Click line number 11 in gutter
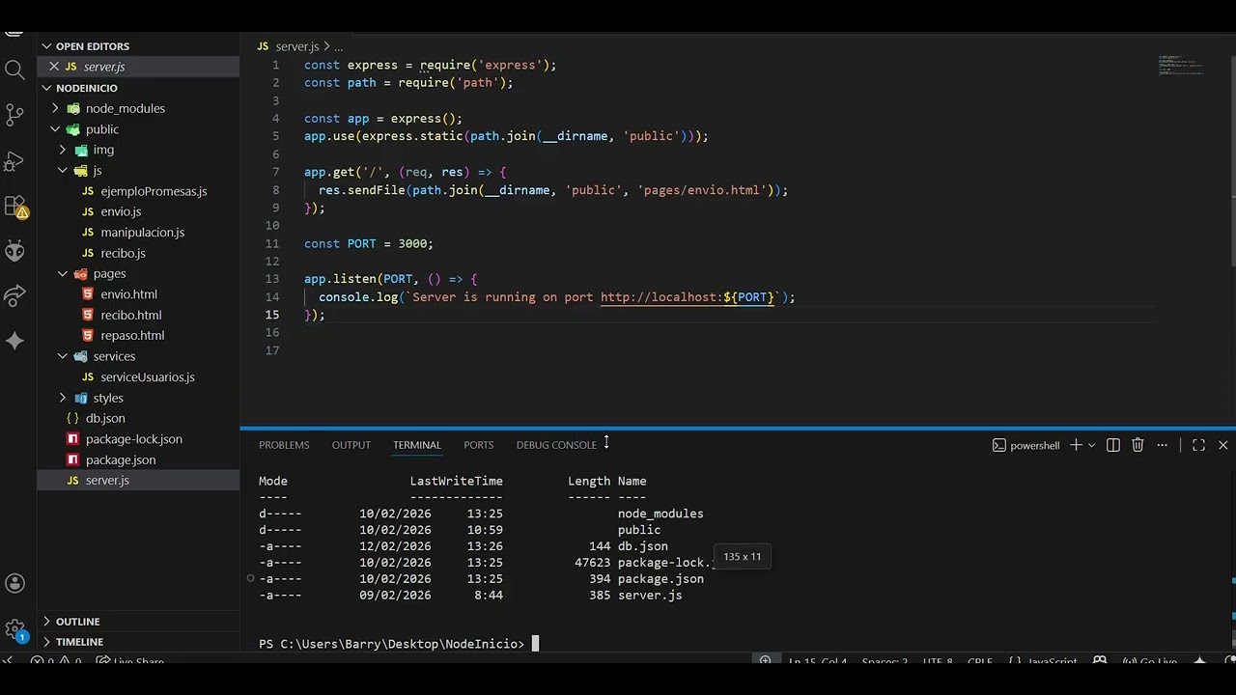Image resolution: width=1236 pixels, height=695 pixels. click(272, 244)
